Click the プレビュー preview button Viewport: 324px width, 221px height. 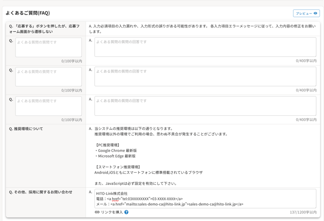(x=306, y=14)
